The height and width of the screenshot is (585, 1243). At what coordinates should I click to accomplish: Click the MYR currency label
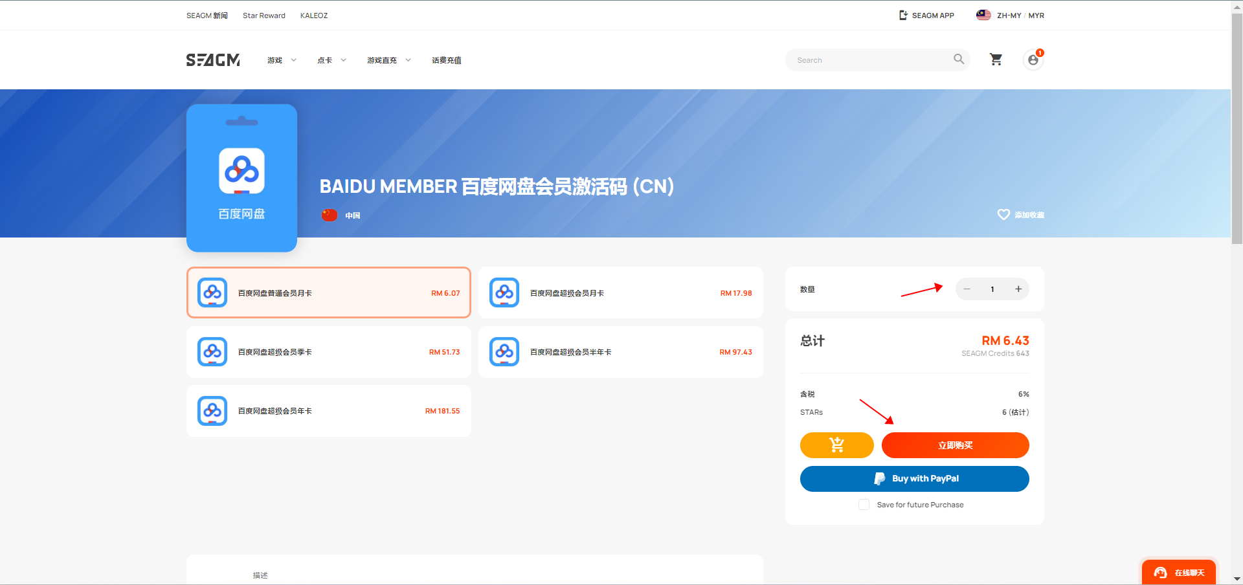point(1036,16)
